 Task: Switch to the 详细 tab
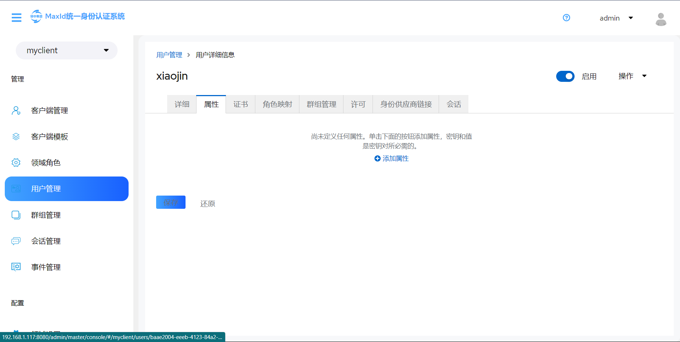tap(182, 104)
